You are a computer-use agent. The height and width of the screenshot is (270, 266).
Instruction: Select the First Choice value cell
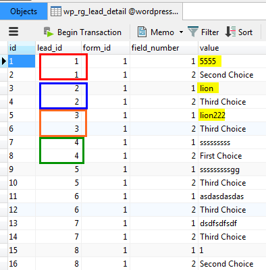[x=232, y=156]
